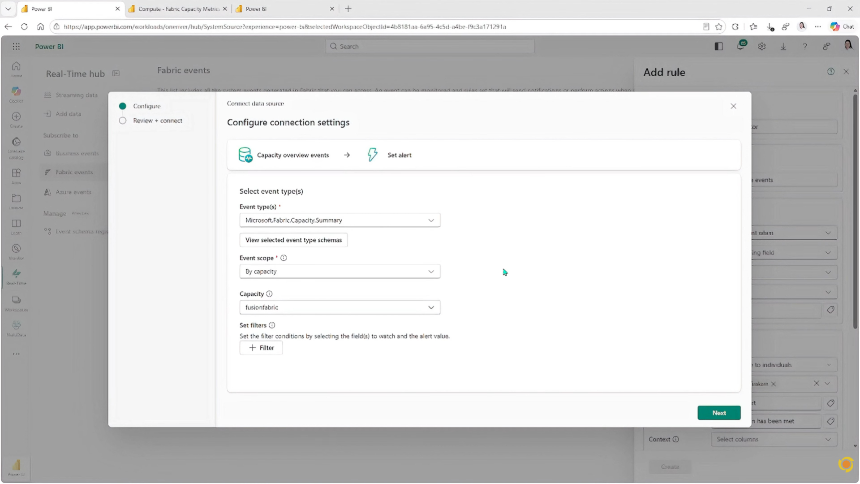Open new browser tab

pyautogui.click(x=348, y=9)
